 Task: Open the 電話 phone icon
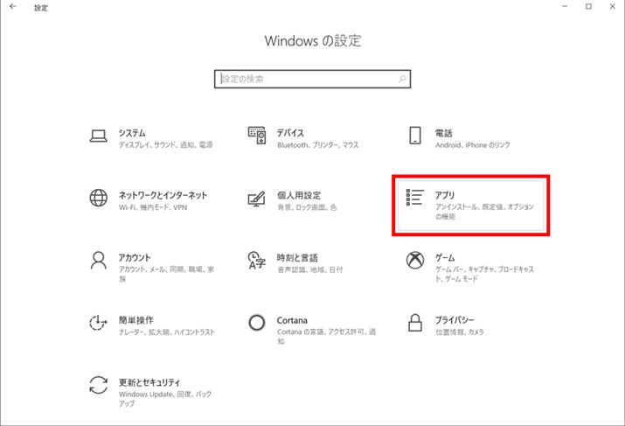pyautogui.click(x=415, y=136)
